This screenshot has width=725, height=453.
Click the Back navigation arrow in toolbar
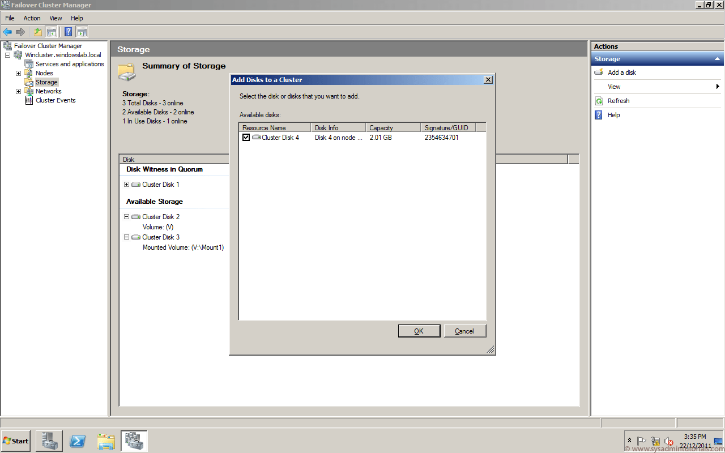click(x=8, y=32)
